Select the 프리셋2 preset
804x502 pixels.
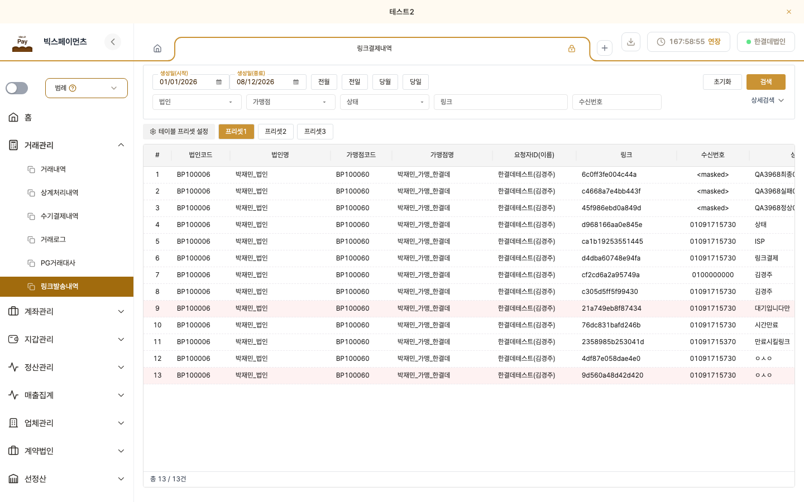coord(276,132)
